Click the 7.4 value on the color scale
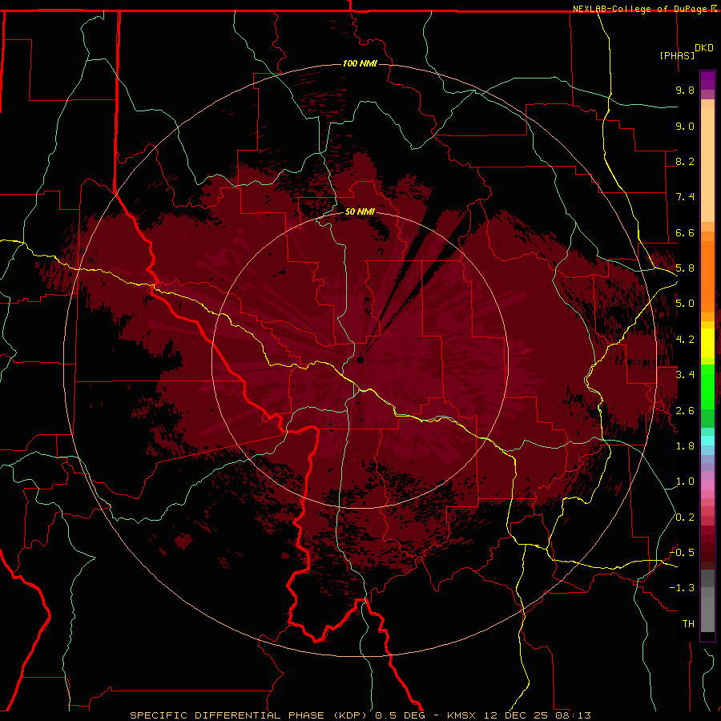 pyautogui.click(x=685, y=197)
